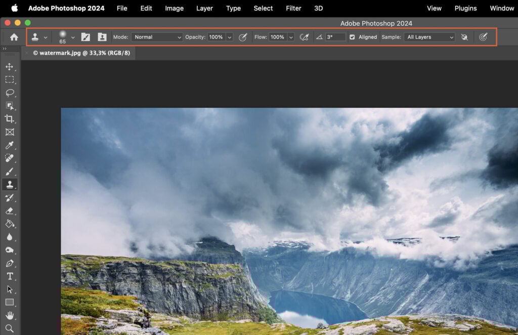Open the Filter menu

pyautogui.click(x=293, y=8)
